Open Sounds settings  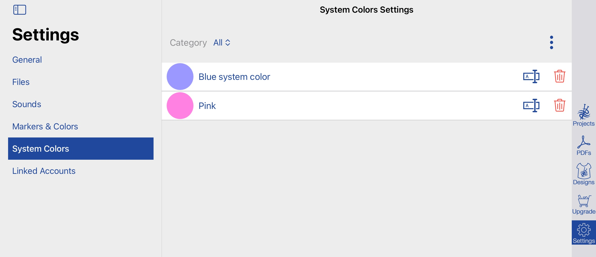tap(27, 104)
